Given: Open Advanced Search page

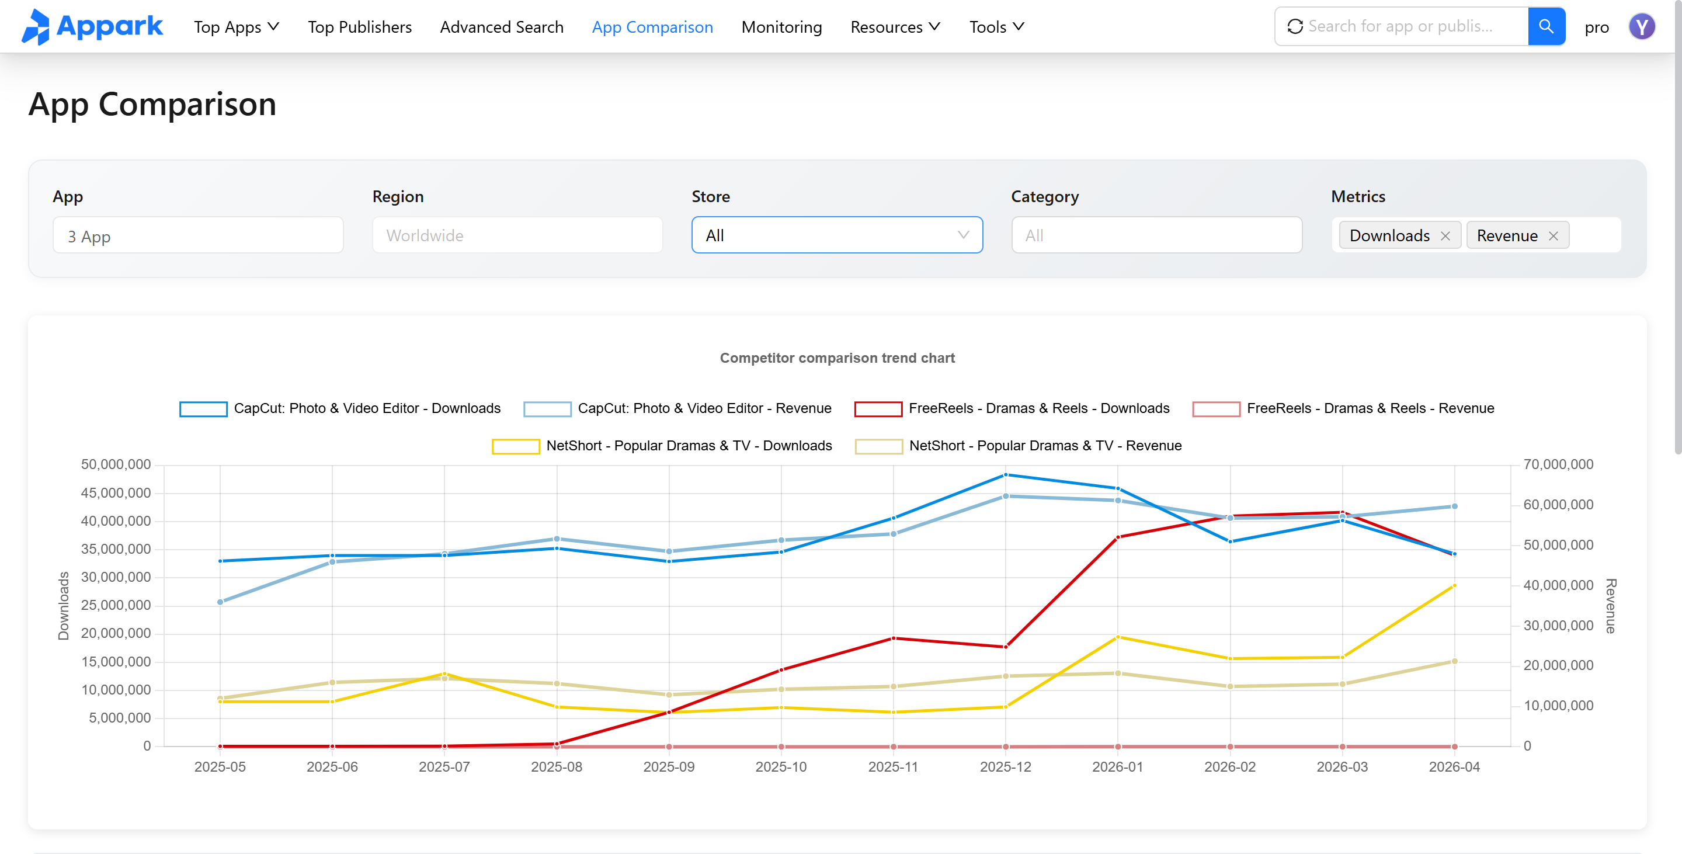Looking at the screenshot, I should 502,27.
